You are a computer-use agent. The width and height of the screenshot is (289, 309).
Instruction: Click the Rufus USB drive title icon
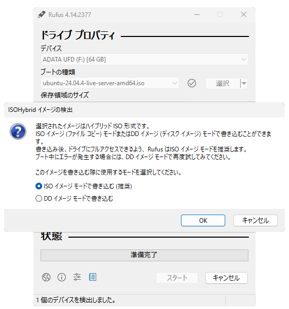click(42, 14)
